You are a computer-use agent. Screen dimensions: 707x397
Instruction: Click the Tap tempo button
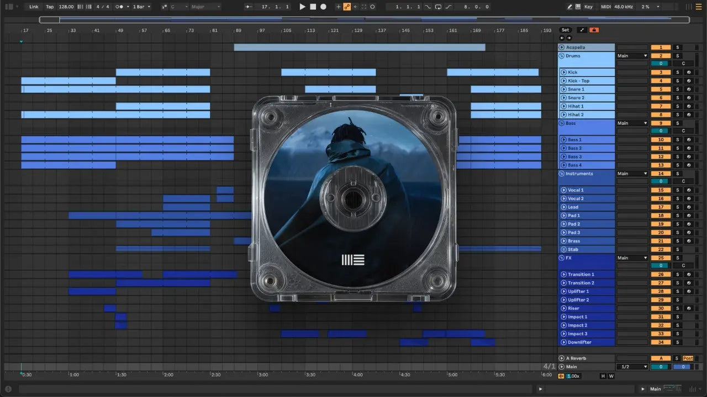(50, 7)
